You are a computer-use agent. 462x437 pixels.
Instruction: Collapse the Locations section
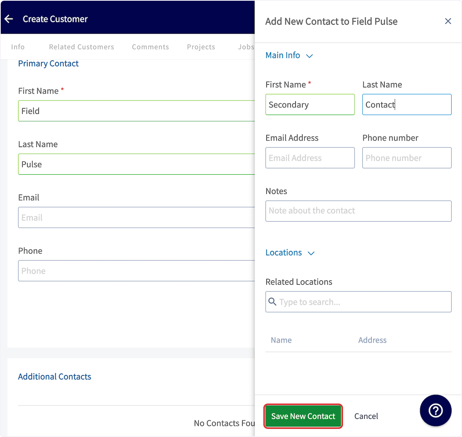290,253
